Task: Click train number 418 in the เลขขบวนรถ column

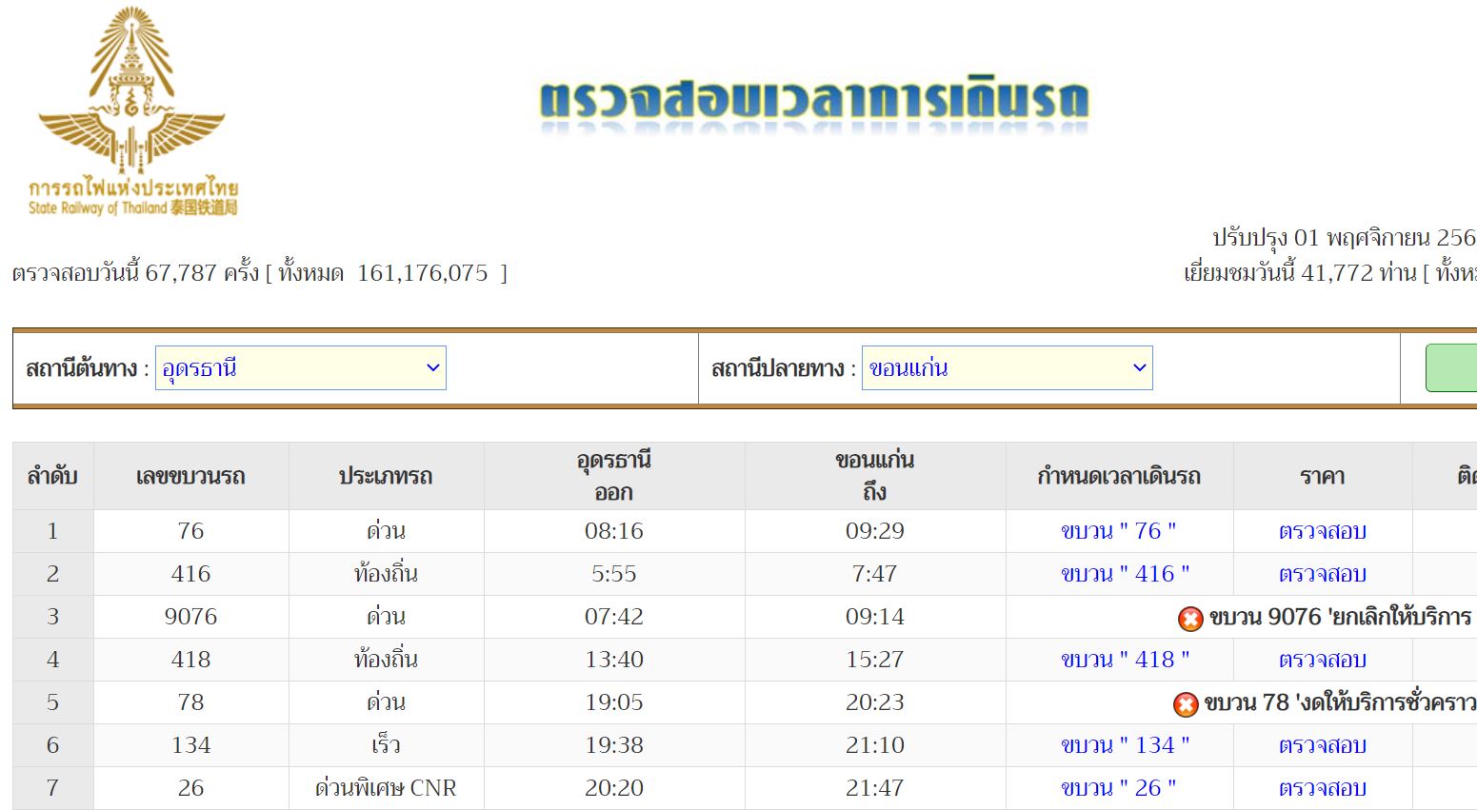Action: point(190,660)
